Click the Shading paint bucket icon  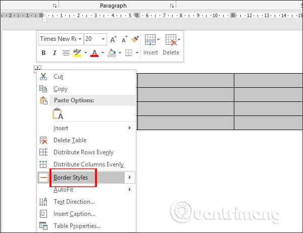pyautogui.click(x=112, y=53)
